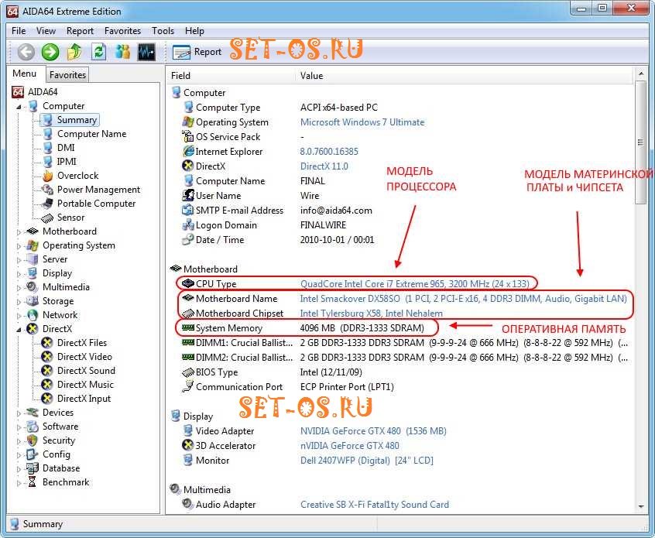The width and height of the screenshot is (655, 538).
Task: Expand the Benchmark tree node
Action: [19, 482]
